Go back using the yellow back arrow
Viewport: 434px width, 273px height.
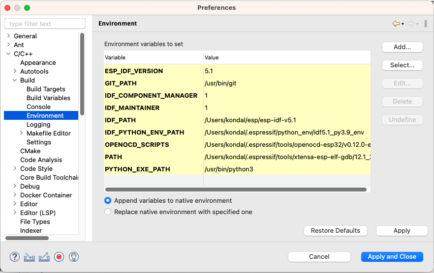click(x=396, y=24)
